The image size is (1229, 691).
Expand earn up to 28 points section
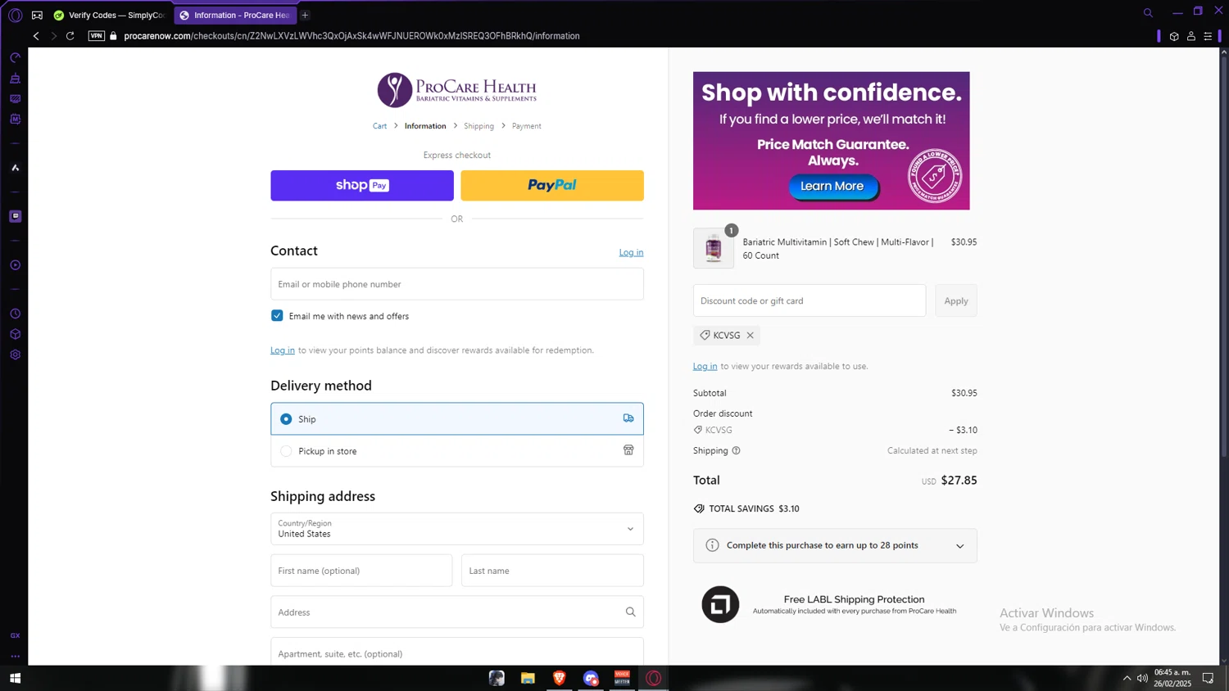point(835,545)
